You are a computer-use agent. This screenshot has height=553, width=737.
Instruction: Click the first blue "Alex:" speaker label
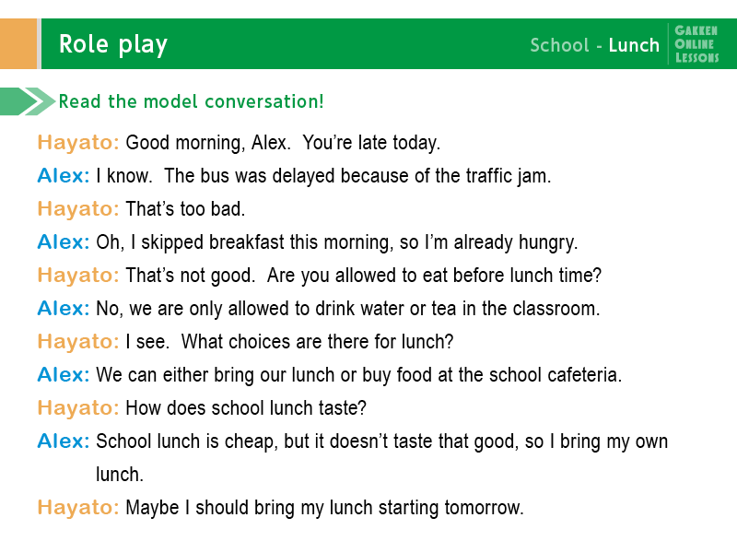point(63,176)
